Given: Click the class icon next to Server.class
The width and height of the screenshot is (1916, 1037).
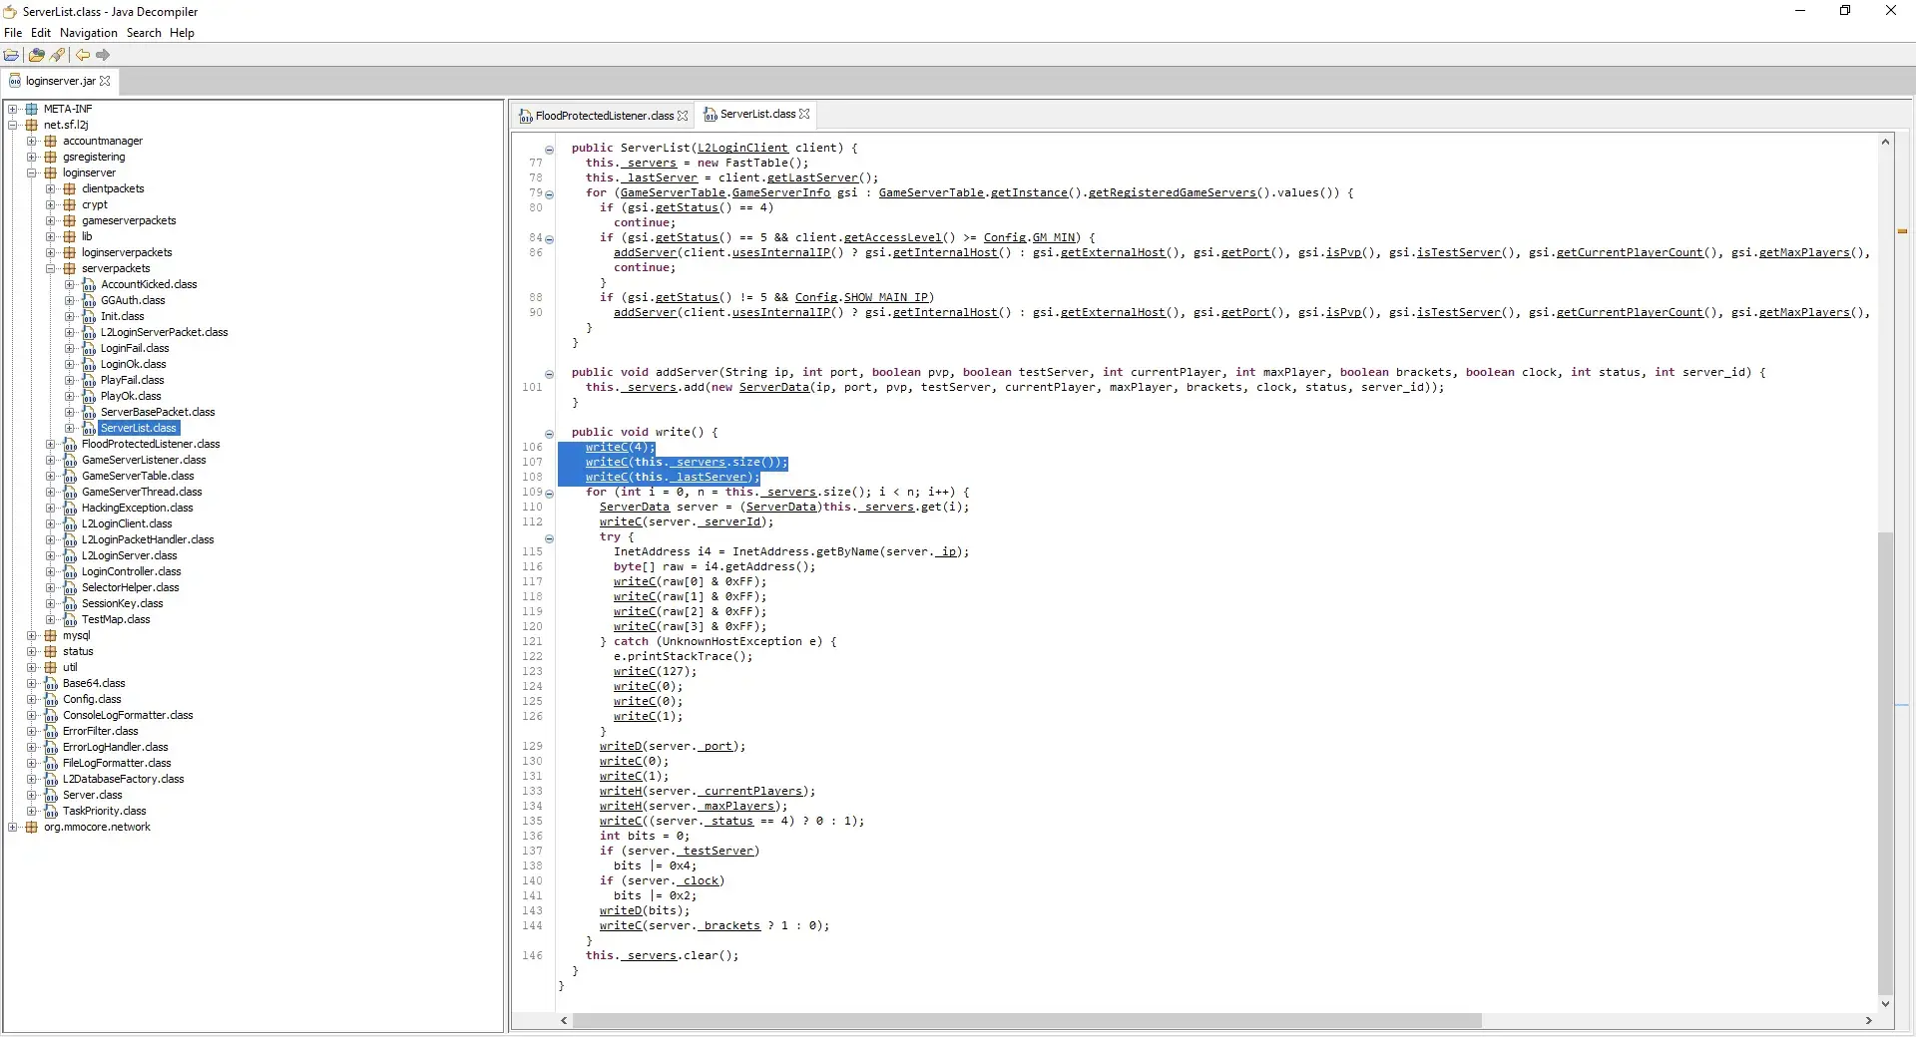Looking at the screenshot, I should click(51, 796).
